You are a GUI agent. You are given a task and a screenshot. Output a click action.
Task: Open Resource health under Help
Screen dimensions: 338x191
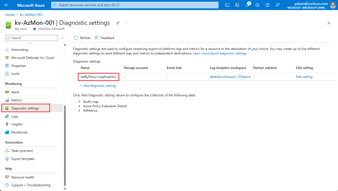[x=23, y=177]
